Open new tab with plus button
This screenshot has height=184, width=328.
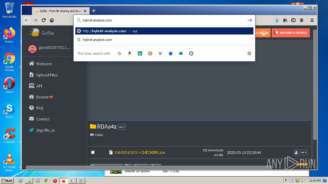tap(94, 11)
